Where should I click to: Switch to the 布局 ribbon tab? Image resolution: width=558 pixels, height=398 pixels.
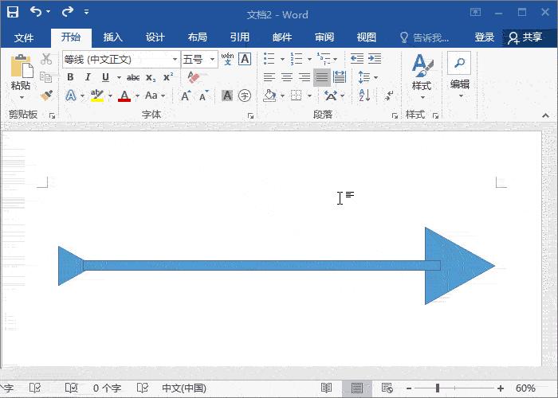tap(198, 37)
